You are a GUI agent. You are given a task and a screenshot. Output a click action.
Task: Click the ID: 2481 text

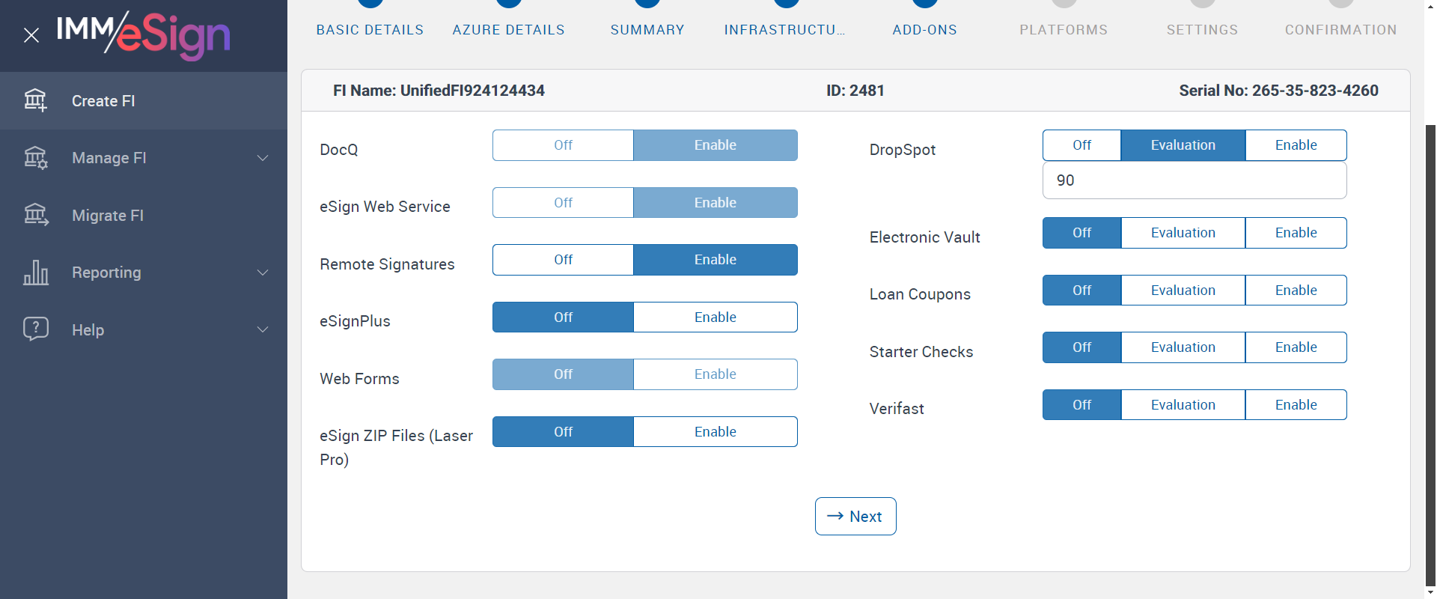point(855,91)
